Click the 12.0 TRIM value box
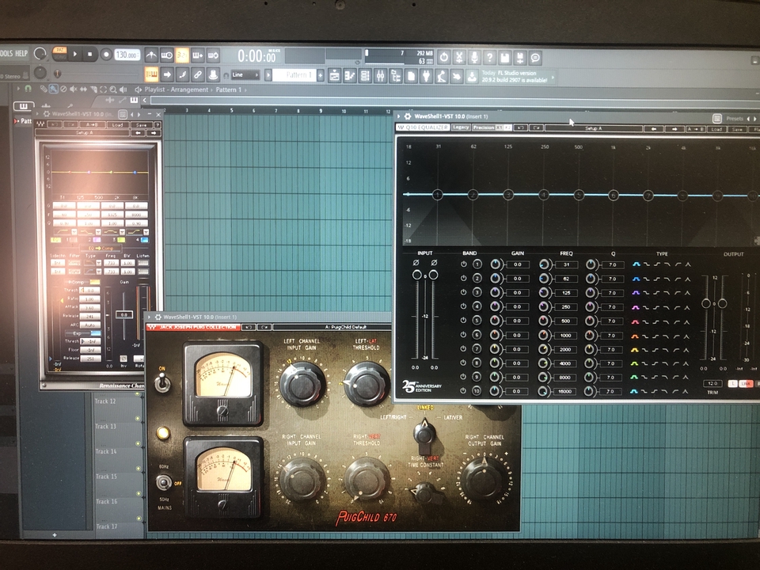Screen dimensions: 760x570 point(712,383)
